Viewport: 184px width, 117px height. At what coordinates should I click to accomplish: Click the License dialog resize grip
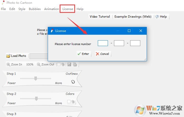[145, 59]
